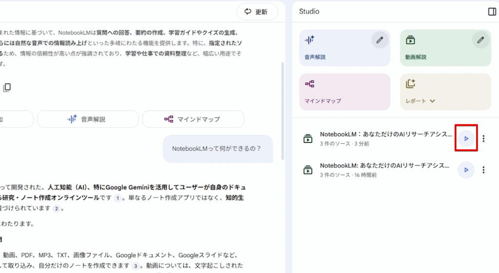Viewport: 499px width, 273px height.
Task: Open the first NotebookLM video title in the list
Action: 385,134
